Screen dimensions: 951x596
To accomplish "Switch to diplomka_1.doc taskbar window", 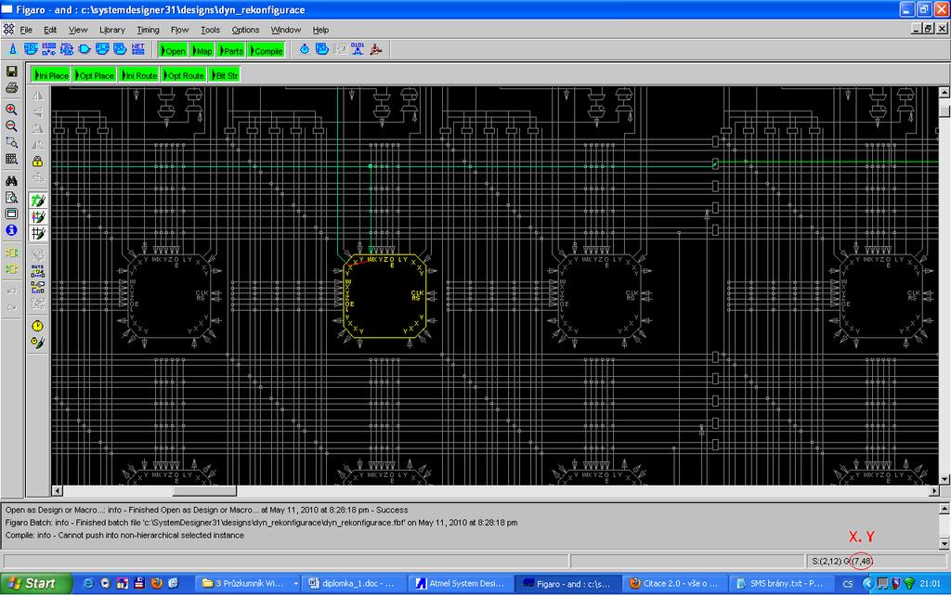I will pyautogui.click(x=352, y=583).
